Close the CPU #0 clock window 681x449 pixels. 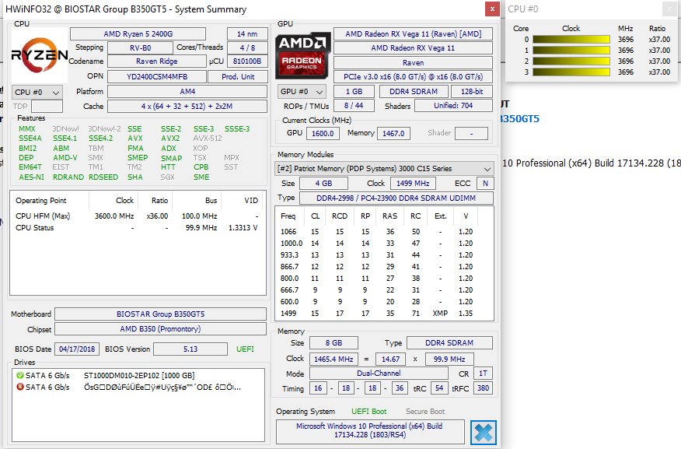tap(669, 9)
